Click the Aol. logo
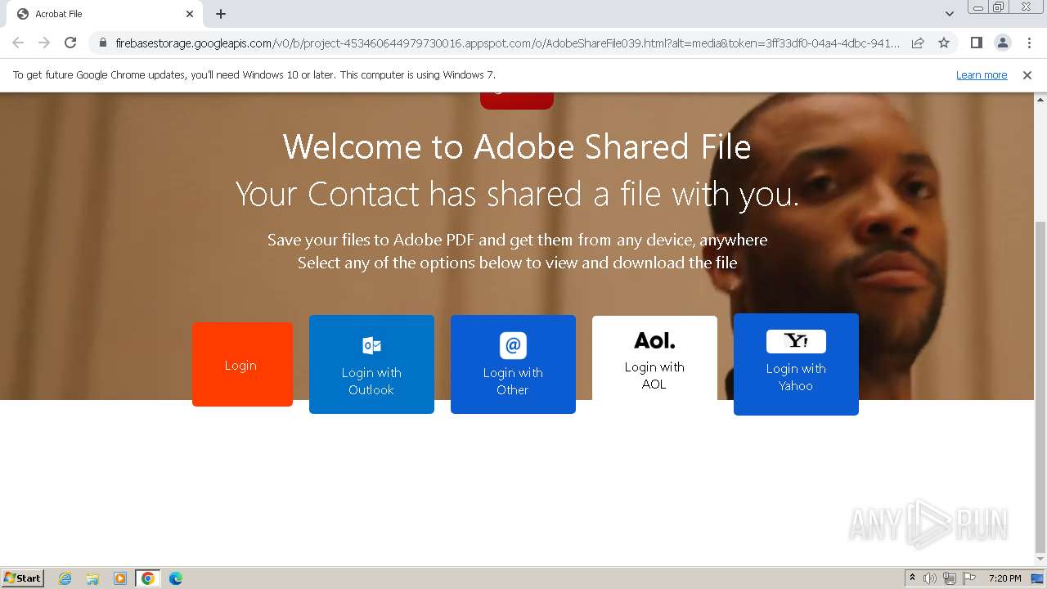 pos(654,340)
